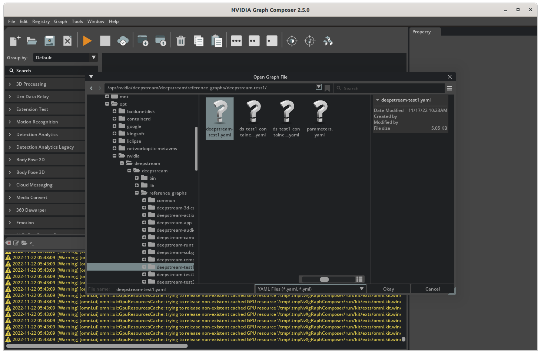Open the path history dropdown arrow
Screen dimensions: 541x354
point(319,87)
